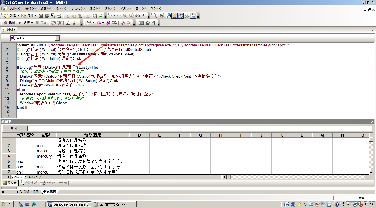Click the QuickTest Professional taskbar button
Image resolution: width=376 pixels, height=208 pixels.
(69, 204)
